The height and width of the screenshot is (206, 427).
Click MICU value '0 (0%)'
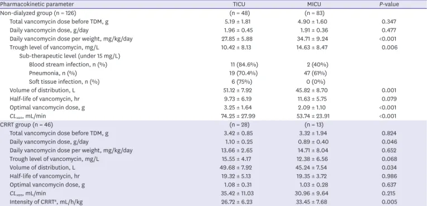(x=316, y=82)
